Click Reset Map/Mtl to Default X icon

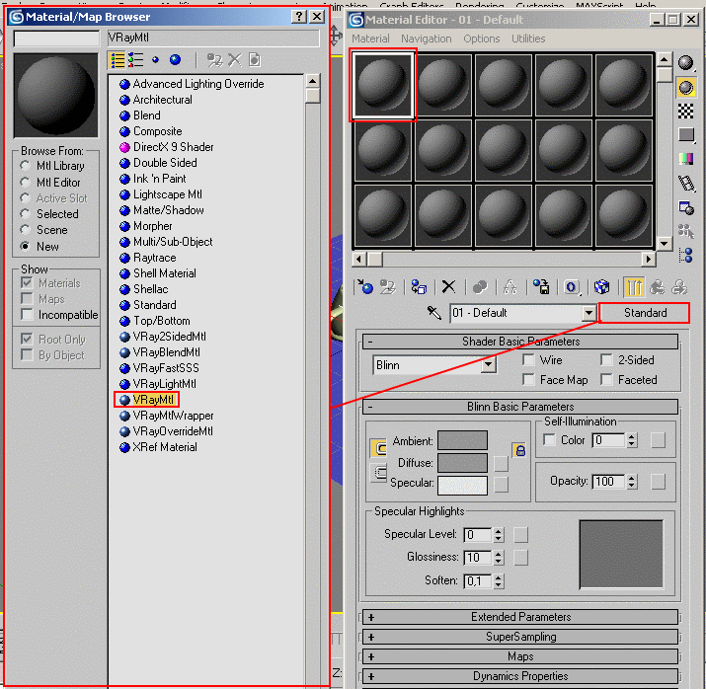click(448, 286)
